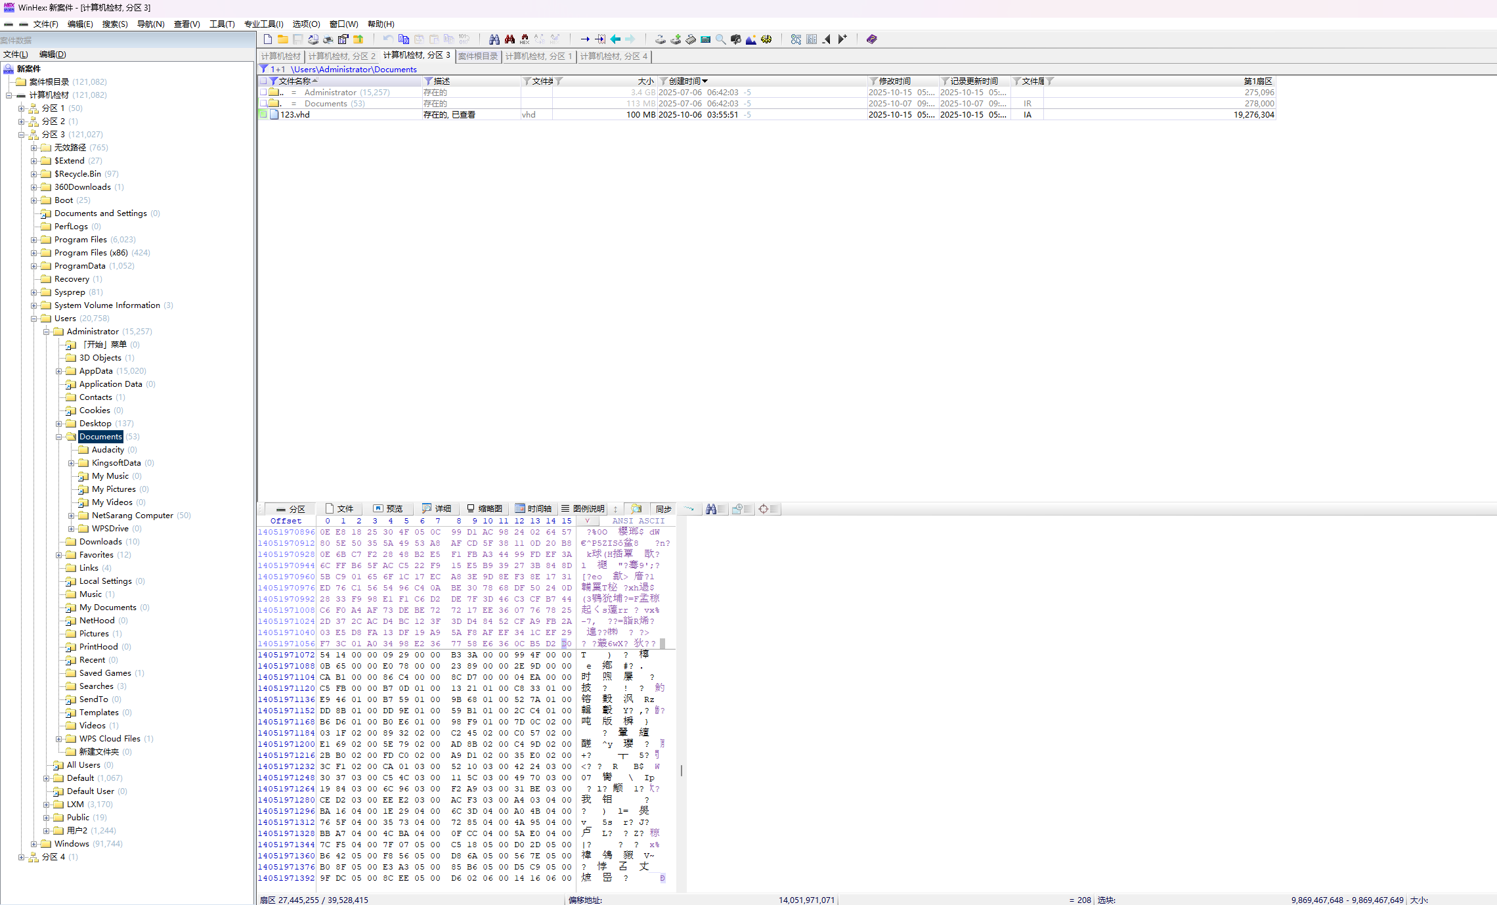Viewport: 1497px width, 905px height.
Task: Click the 同步 button in lower toolbar
Action: click(x=663, y=509)
